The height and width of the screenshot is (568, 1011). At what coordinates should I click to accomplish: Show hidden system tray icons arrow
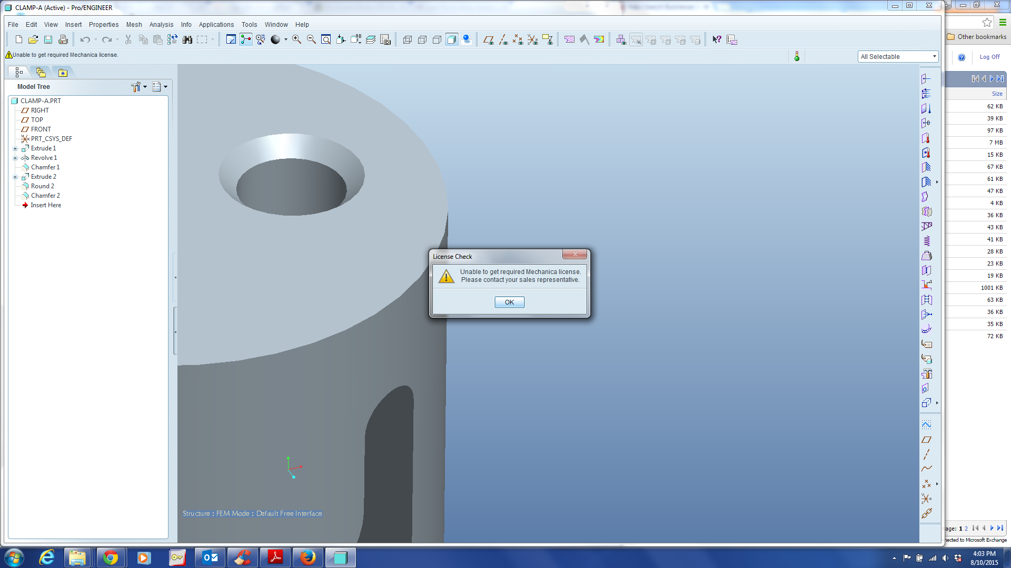click(x=894, y=558)
